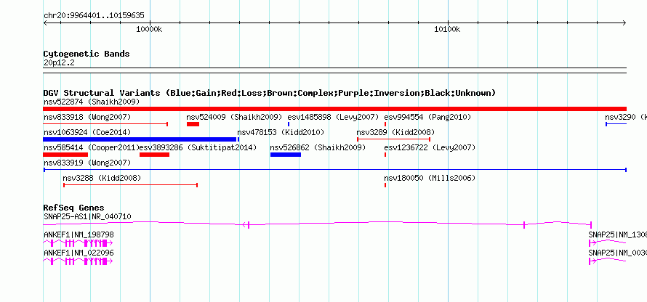Select the ANKEF1 NM_022096 exon glyph
Image resolution: width=647 pixels, height=302 pixels.
click(x=78, y=261)
